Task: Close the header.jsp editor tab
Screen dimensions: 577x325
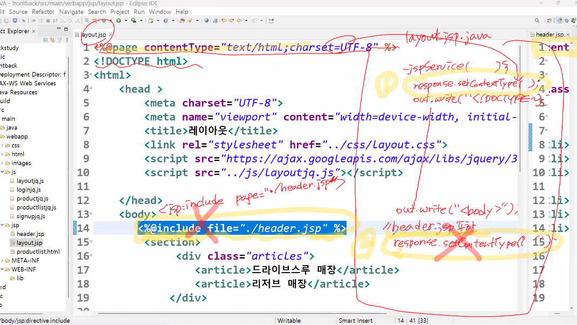Action: pyautogui.click(x=568, y=35)
